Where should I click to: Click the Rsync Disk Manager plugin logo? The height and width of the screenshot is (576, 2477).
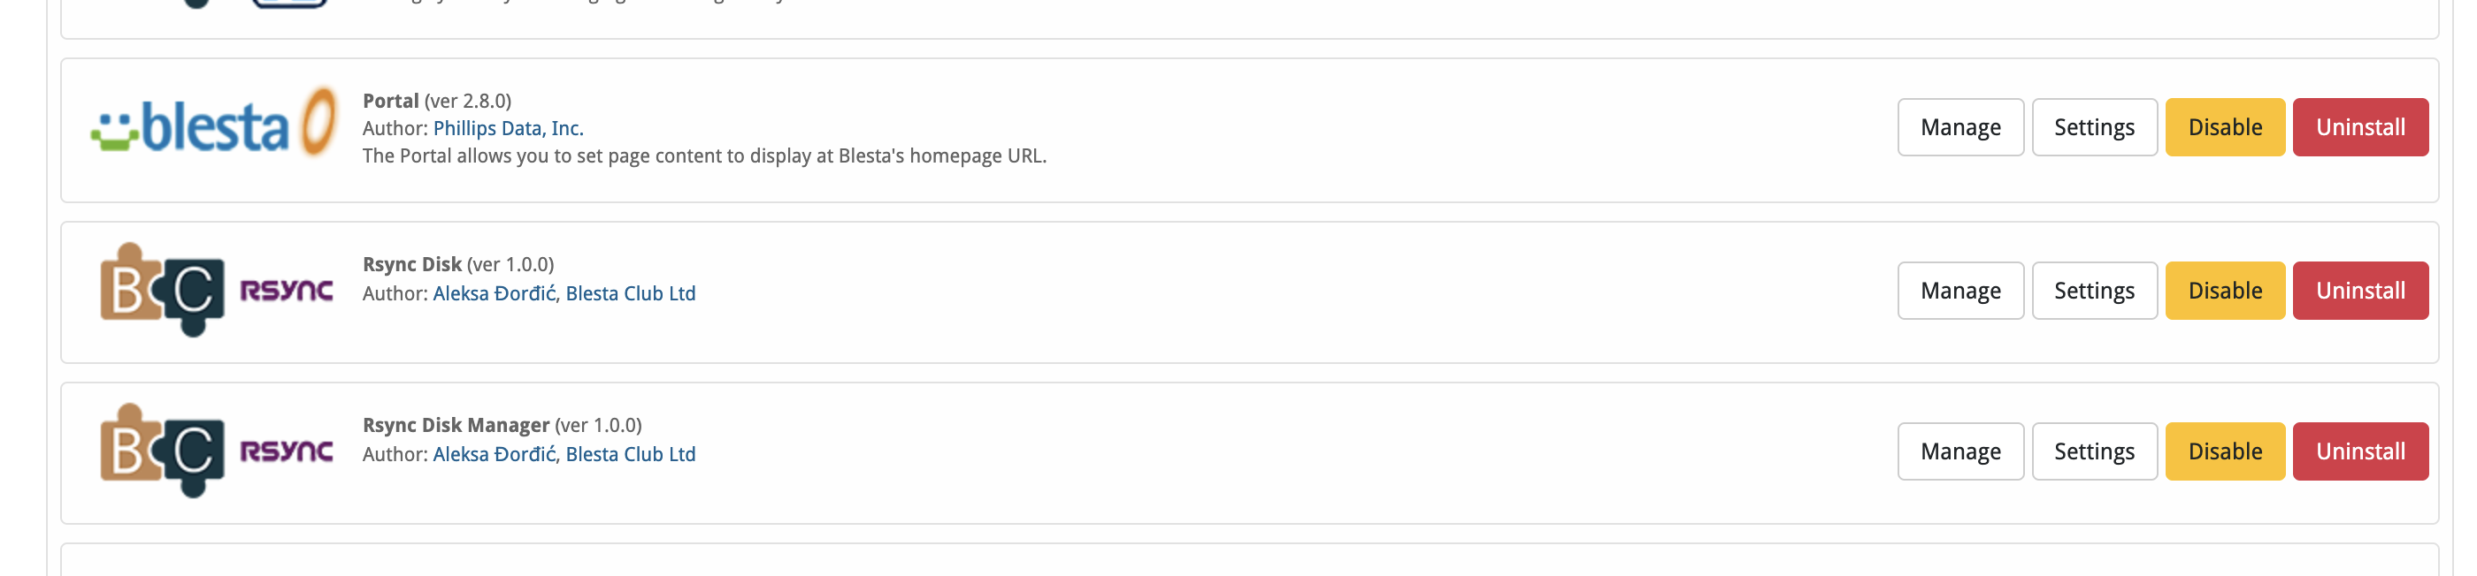217,451
